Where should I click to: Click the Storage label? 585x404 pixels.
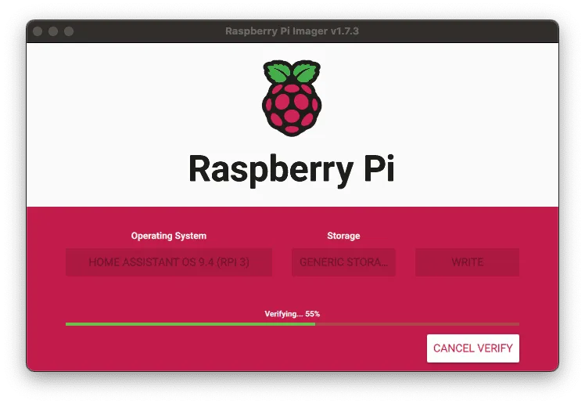[x=343, y=236]
